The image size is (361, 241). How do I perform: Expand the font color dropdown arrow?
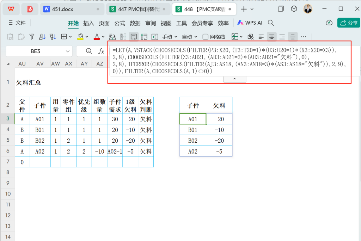[x=103, y=37]
